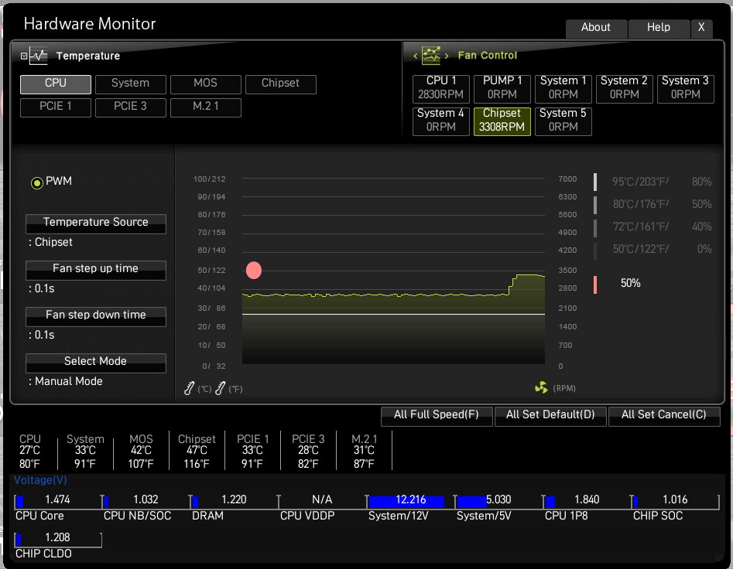Image resolution: width=733 pixels, height=569 pixels.
Task: Choose the M.2 1 temperature sensor
Action: tap(205, 107)
